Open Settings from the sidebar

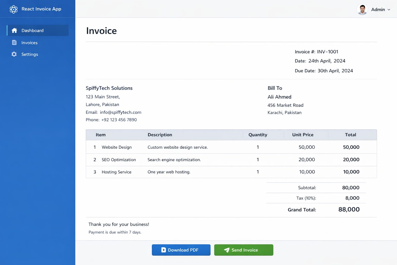click(x=30, y=54)
